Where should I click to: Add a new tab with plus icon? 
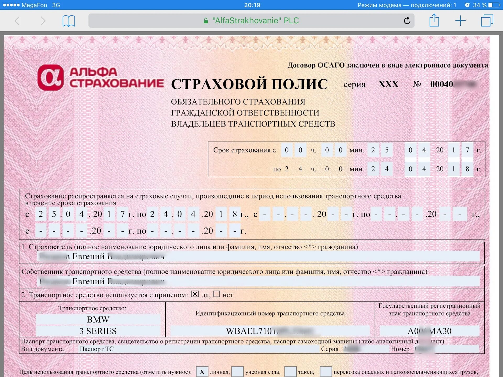click(x=460, y=21)
